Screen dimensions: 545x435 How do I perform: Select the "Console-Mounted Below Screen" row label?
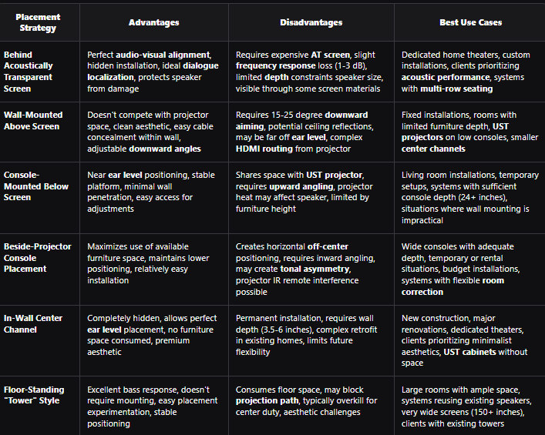[37, 186]
